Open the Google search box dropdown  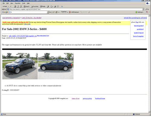coord(48,12)
